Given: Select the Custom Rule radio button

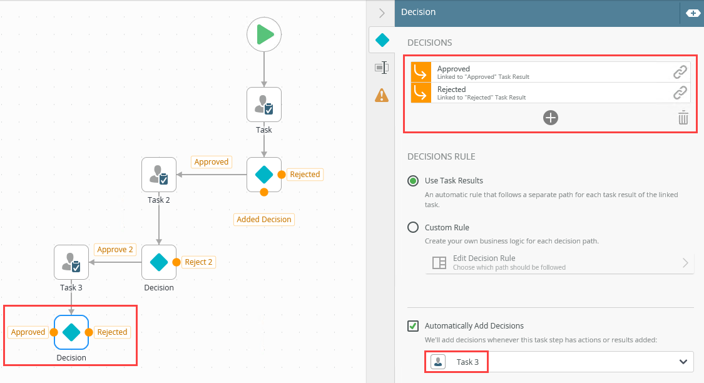Looking at the screenshot, I should click(413, 228).
